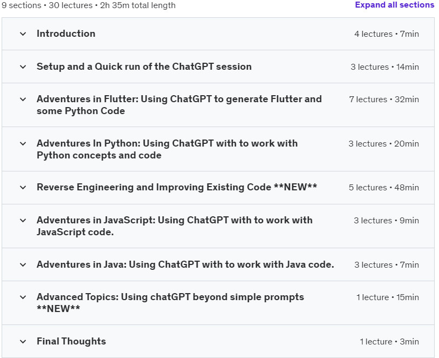Expand the Introduction section chevron
This screenshot has width=439, height=358.
click(x=23, y=34)
